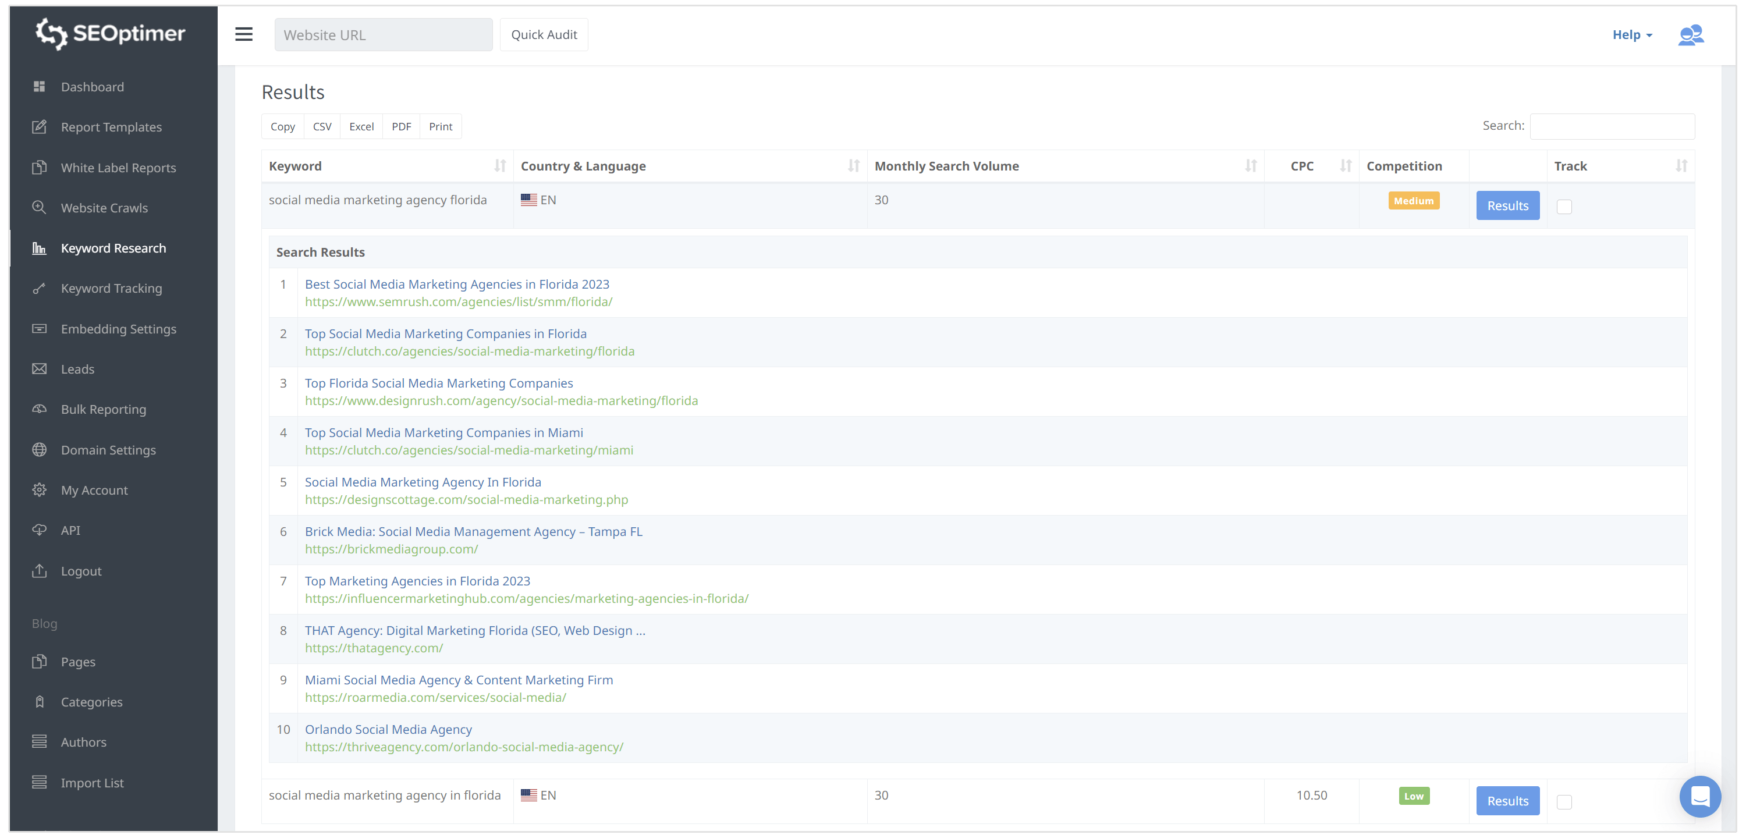The image size is (1746, 838).
Task: Click the Medium competition badge
Action: pos(1413,200)
